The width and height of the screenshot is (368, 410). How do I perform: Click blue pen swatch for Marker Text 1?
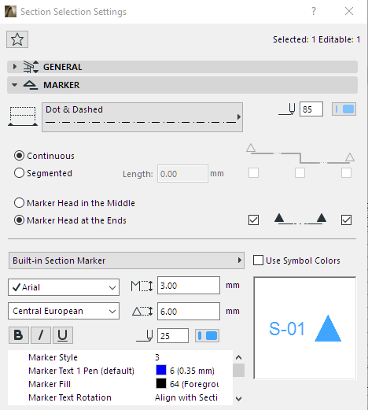coord(161,370)
